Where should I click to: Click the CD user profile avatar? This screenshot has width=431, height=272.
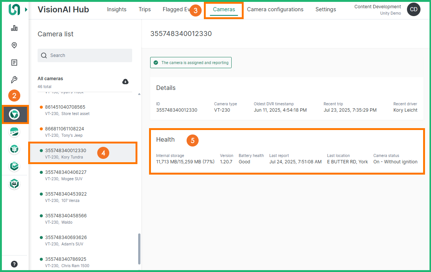click(x=413, y=10)
